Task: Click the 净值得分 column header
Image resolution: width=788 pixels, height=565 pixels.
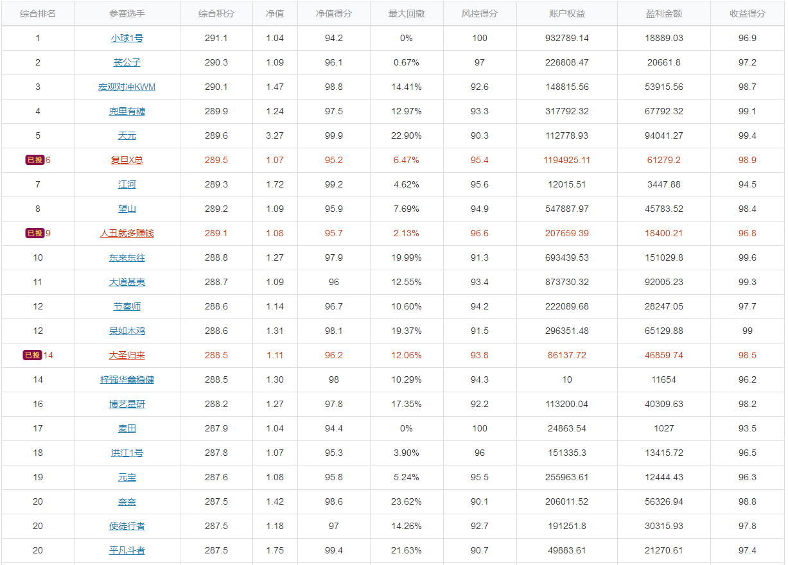Action: tap(333, 13)
